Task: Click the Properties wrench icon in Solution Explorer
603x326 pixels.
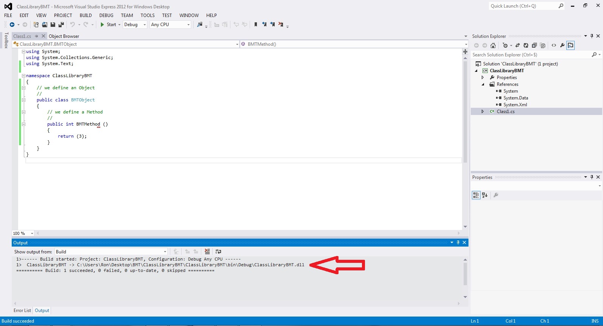Action: [x=562, y=45]
